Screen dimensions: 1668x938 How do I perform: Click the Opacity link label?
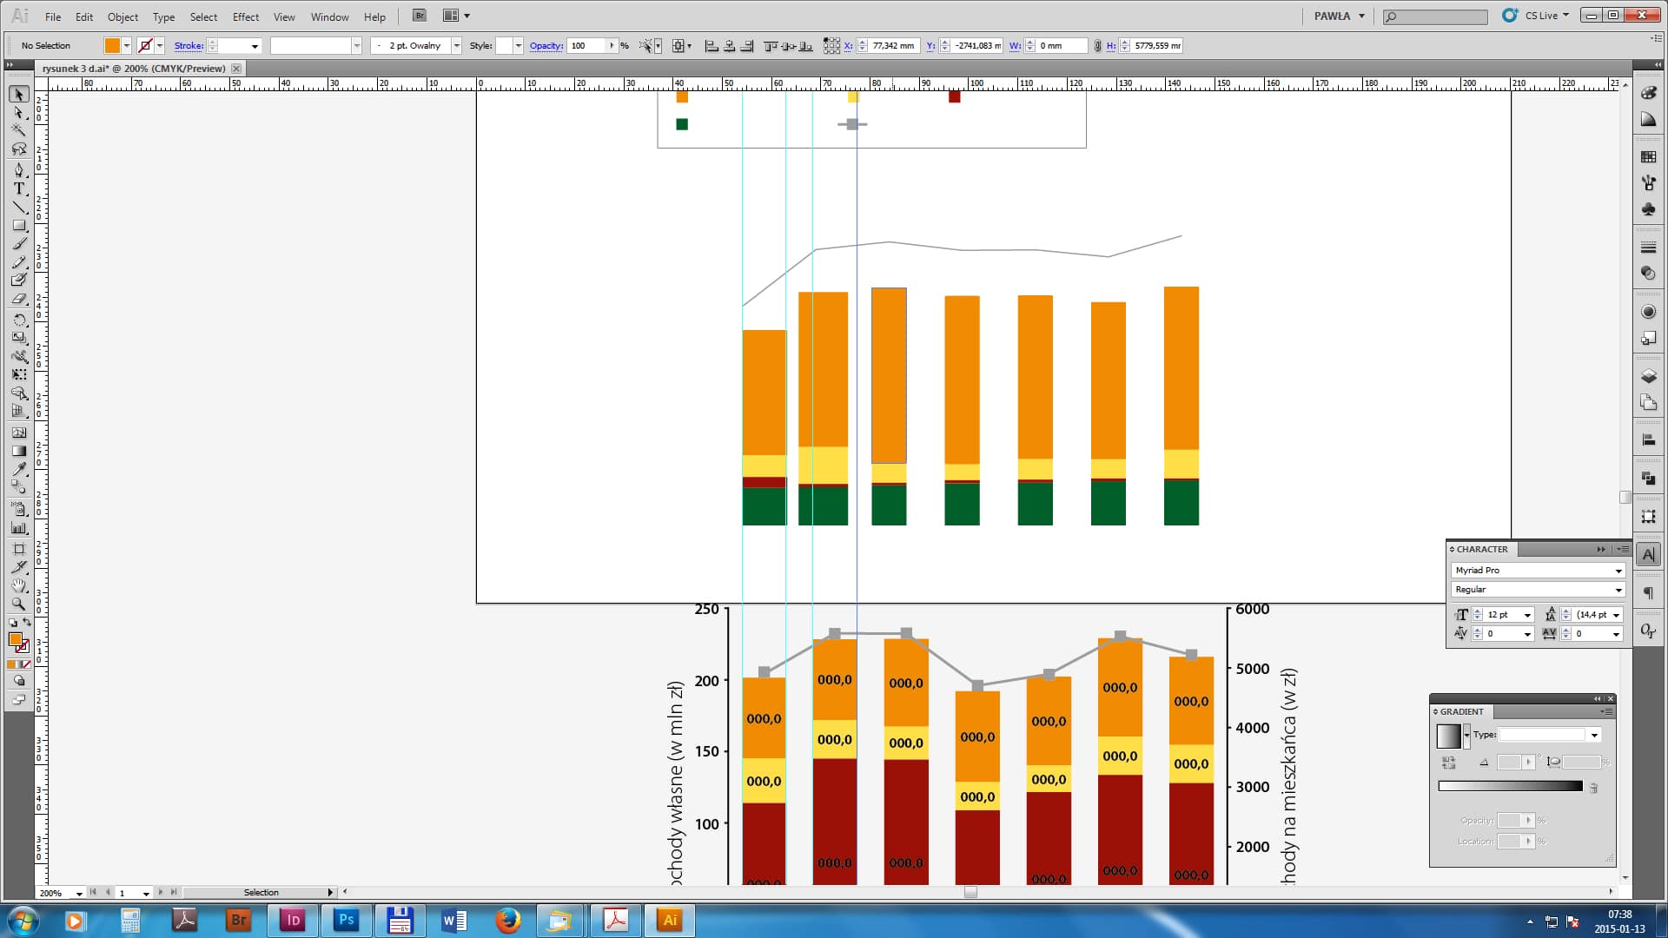click(546, 46)
